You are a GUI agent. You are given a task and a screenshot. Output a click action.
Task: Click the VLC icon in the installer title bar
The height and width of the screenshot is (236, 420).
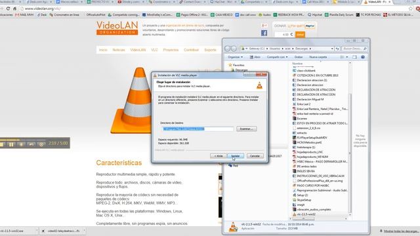[155, 75]
